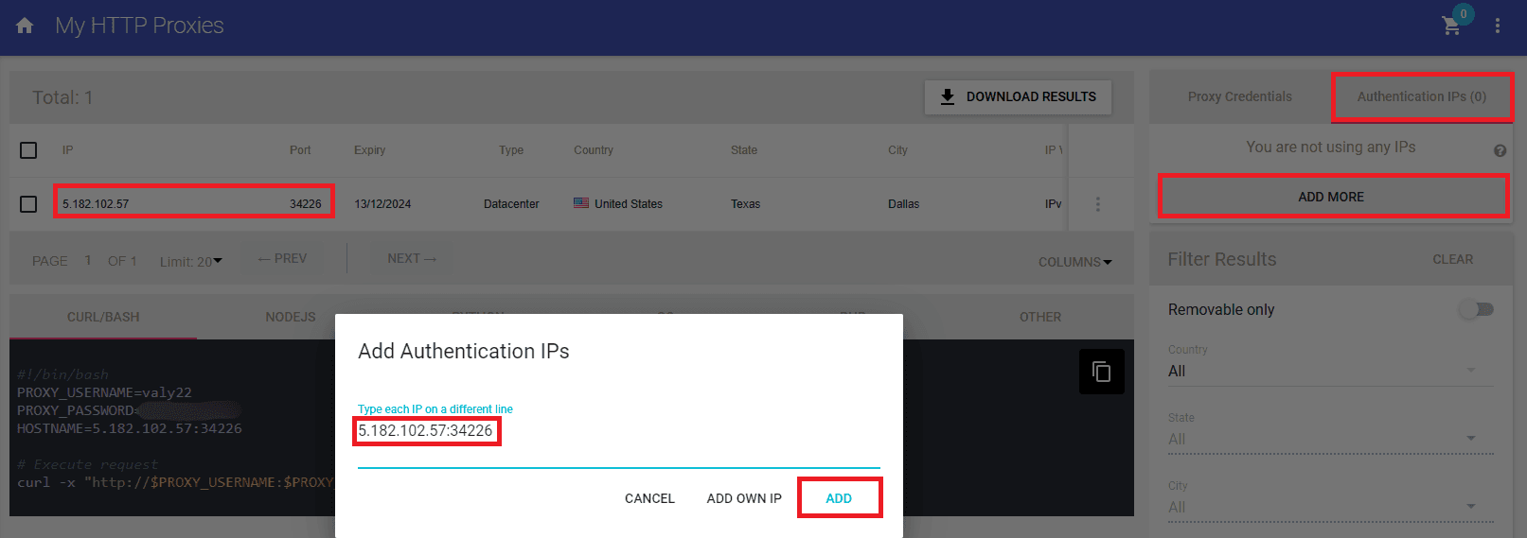Toggle Removable only switch

click(x=1476, y=309)
